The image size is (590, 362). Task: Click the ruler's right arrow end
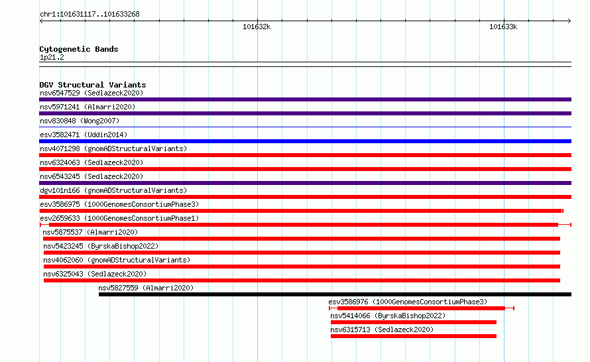(x=569, y=21)
